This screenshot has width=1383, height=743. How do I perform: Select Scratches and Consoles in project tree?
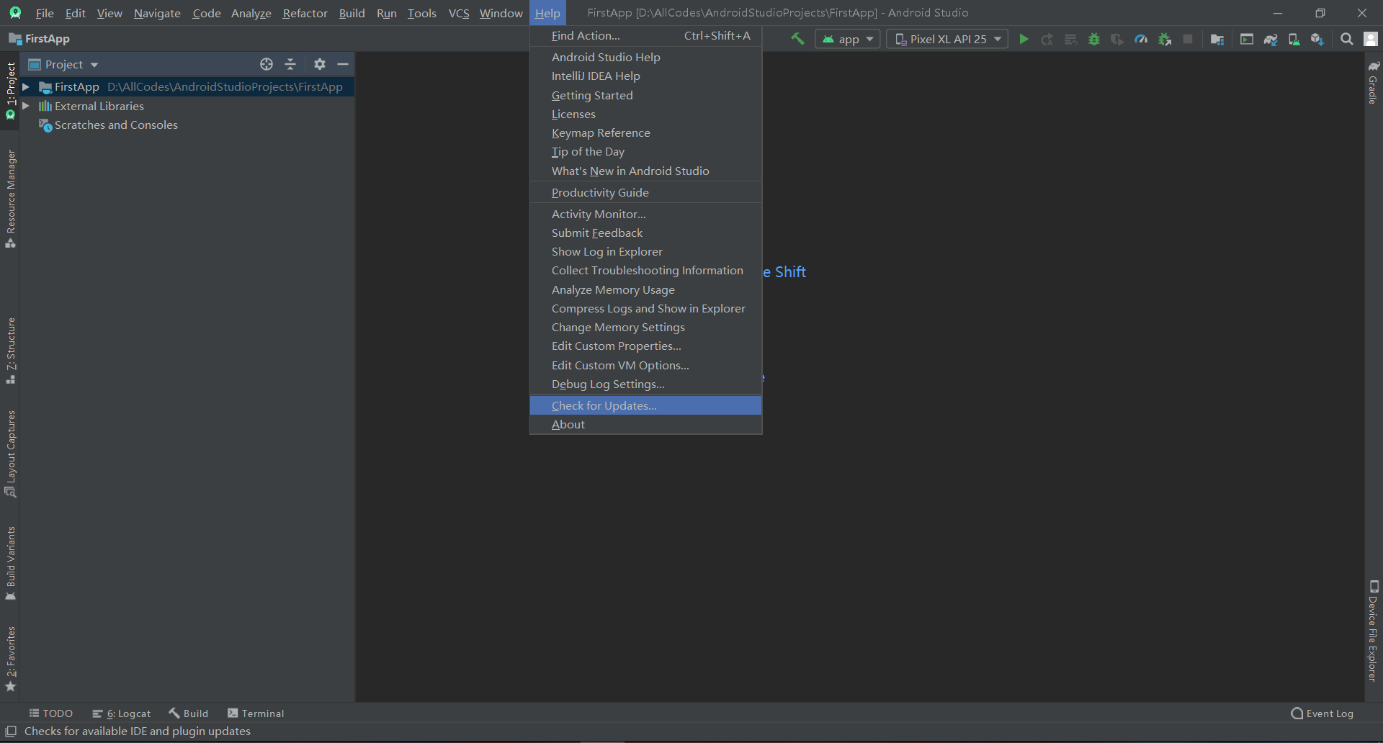pos(116,125)
